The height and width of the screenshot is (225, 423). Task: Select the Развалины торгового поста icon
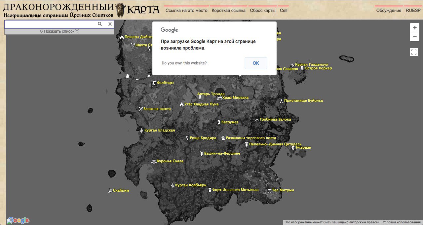click(x=223, y=138)
